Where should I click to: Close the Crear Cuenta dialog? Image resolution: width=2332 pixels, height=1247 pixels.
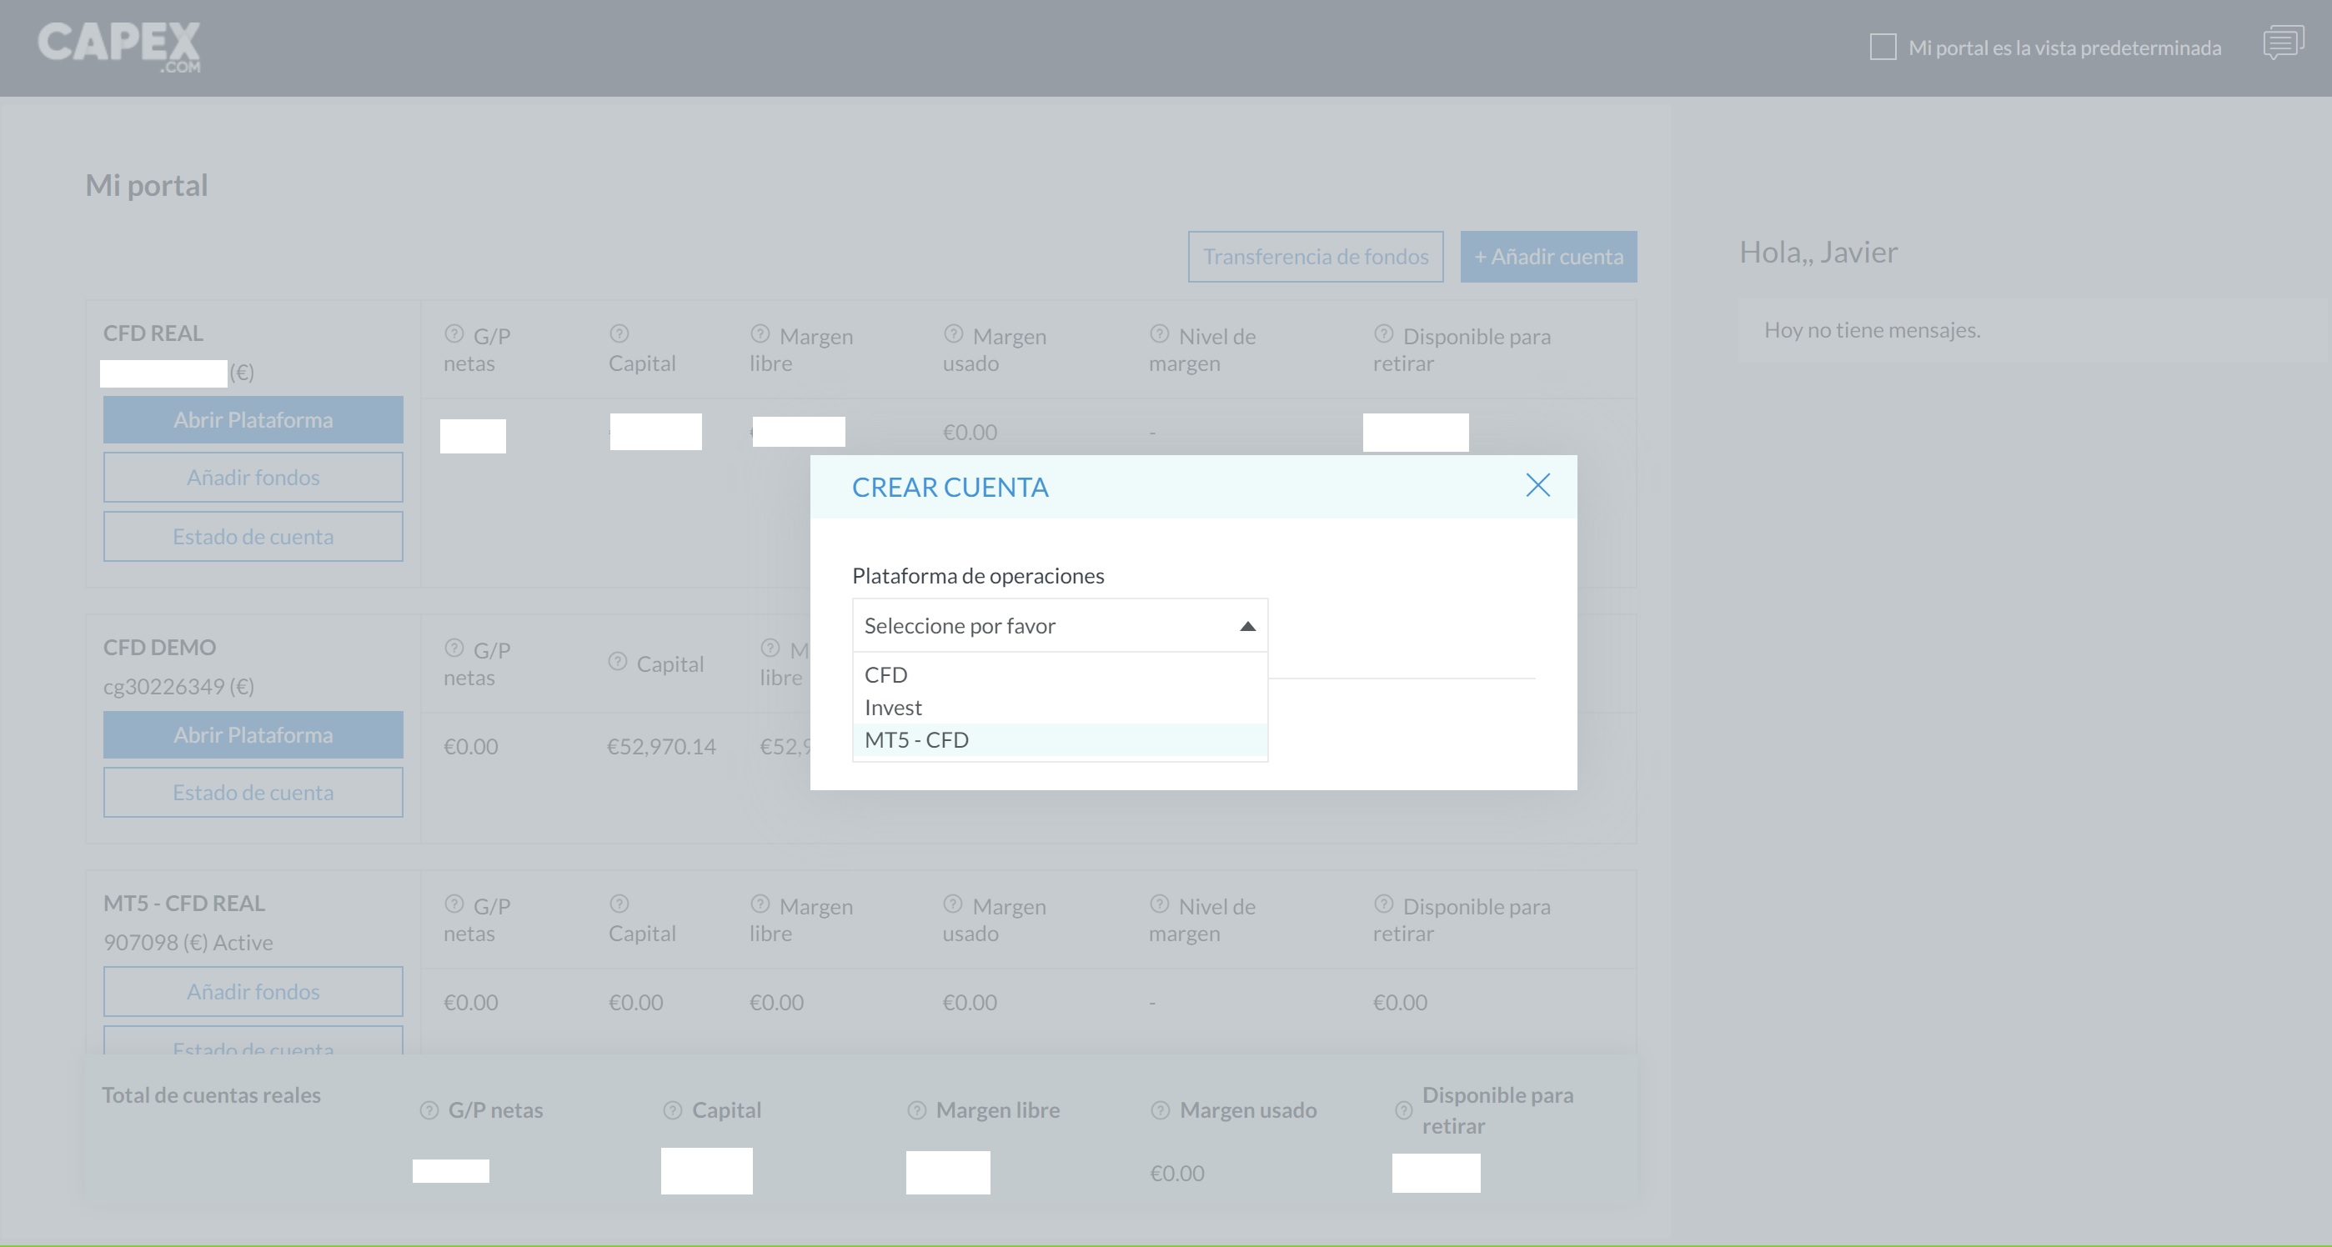tap(1537, 486)
